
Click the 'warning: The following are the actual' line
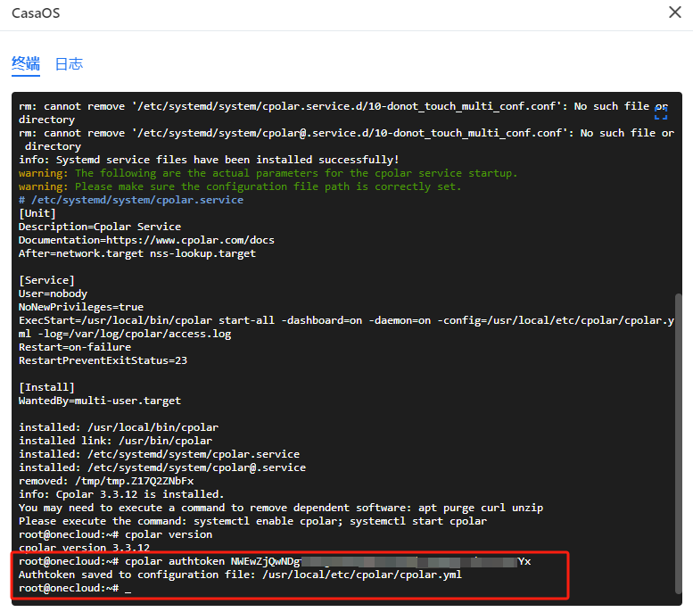tap(268, 173)
